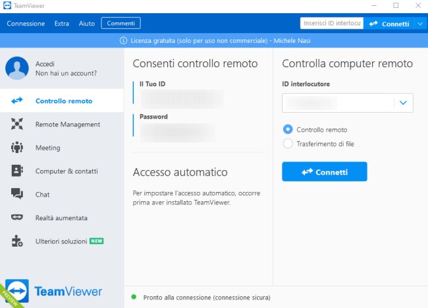
Task: Click the automatic access description text
Action: pos(196,198)
